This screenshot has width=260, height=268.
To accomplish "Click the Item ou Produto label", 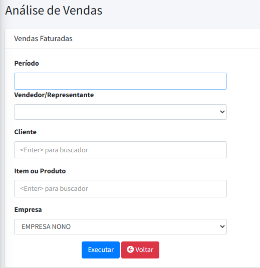I will coord(40,171).
